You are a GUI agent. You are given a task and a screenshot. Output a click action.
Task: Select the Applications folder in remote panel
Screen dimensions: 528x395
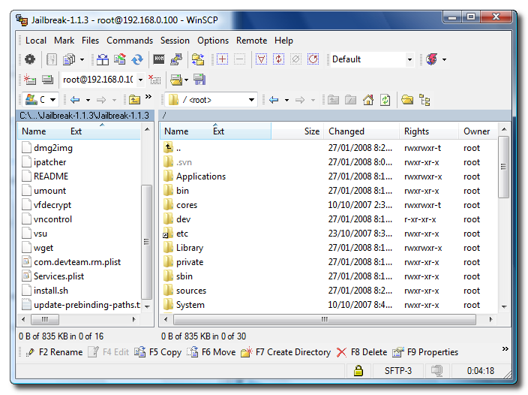tap(200, 176)
